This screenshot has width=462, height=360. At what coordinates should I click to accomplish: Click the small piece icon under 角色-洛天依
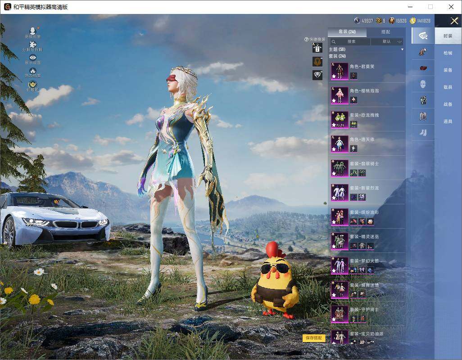353,149
